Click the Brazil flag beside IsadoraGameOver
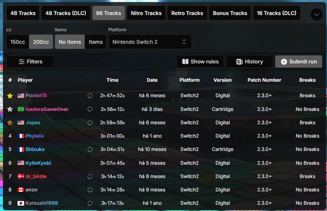Viewport: 327px width, 211px height. tap(21, 109)
